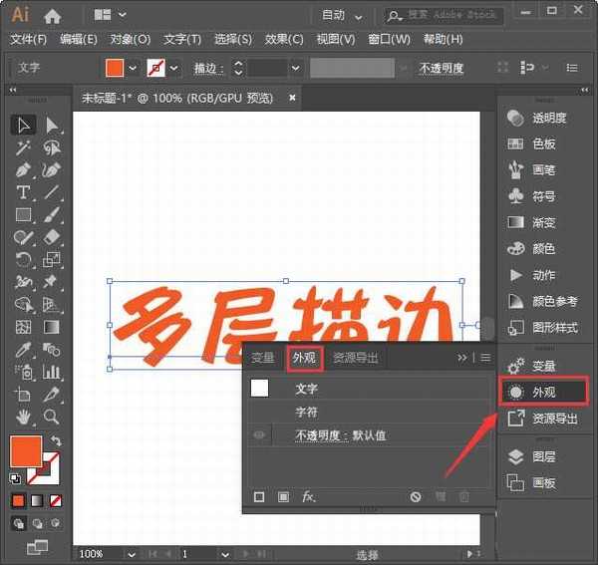The height and width of the screenshot is (565, 598).
Task: Select the Type tool in the toolbox
Action: coord(23,192)
